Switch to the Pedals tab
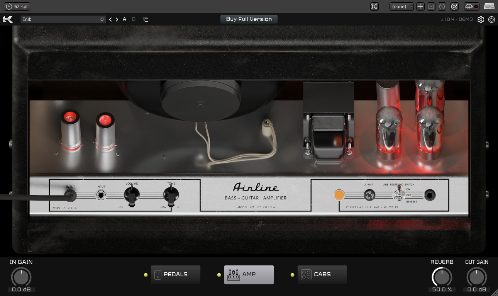The image size is (498, 296). coord(176,275)
